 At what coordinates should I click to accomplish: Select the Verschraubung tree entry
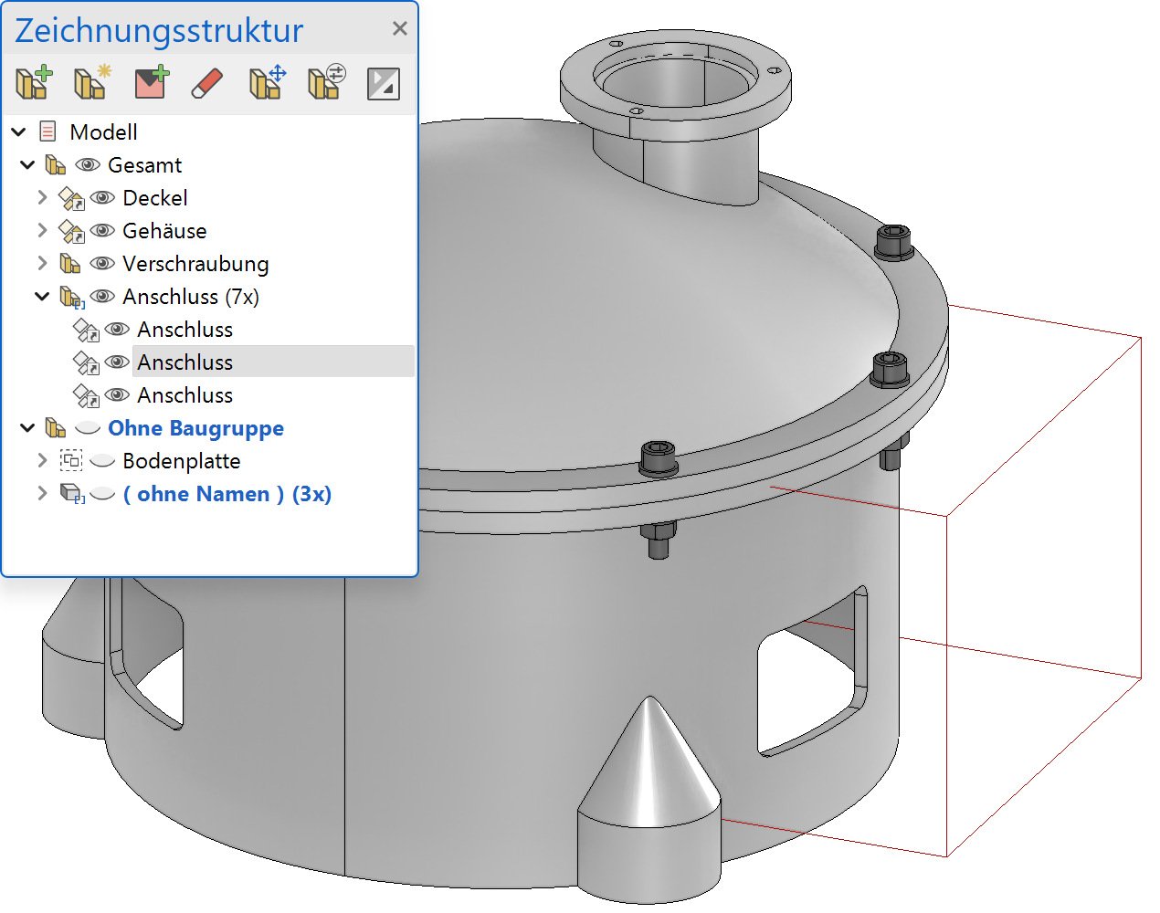(x=195, y=264)
